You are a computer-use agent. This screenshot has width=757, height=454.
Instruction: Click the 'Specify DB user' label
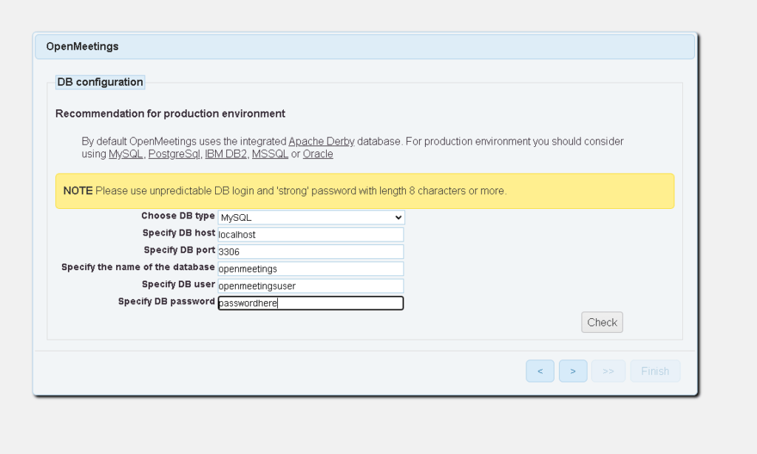click(x=178, y=284)
